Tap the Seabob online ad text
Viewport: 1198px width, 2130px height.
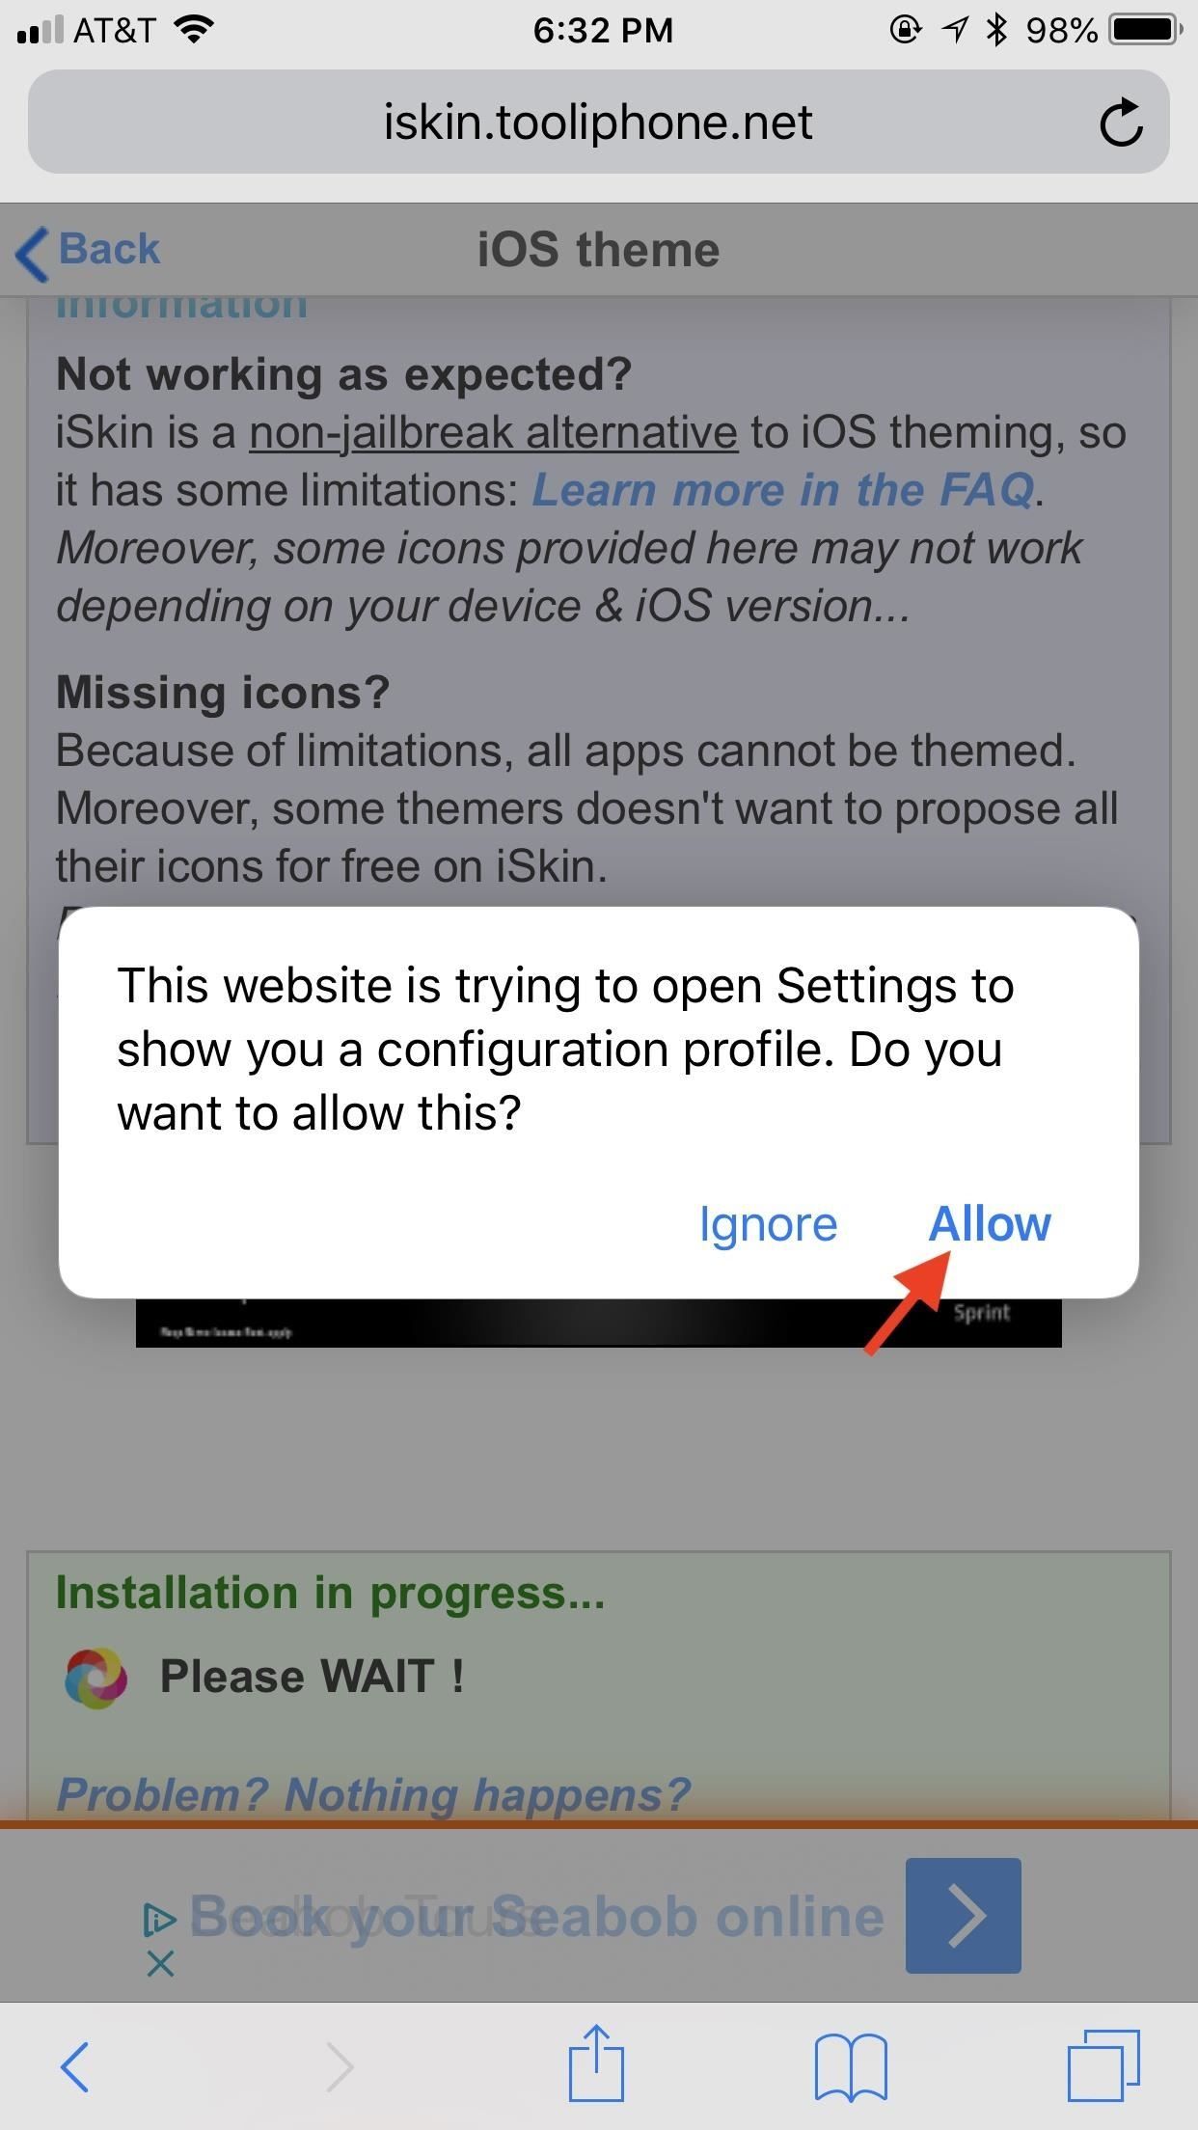536,1915
